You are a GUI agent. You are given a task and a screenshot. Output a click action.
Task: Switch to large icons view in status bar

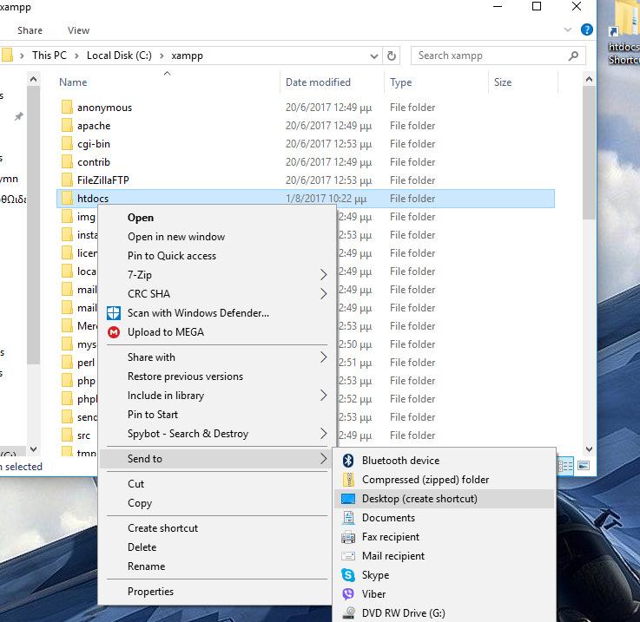[x=584, y=465]
